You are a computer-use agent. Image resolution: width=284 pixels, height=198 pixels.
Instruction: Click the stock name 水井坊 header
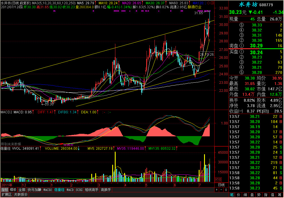[248, 4]
